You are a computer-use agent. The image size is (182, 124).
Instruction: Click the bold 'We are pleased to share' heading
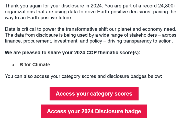pos(73,53)
